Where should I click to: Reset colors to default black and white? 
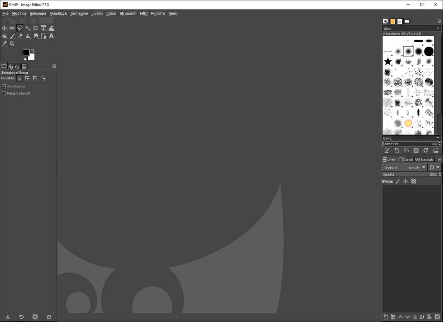pyautogui.click(x=24, y=58)
